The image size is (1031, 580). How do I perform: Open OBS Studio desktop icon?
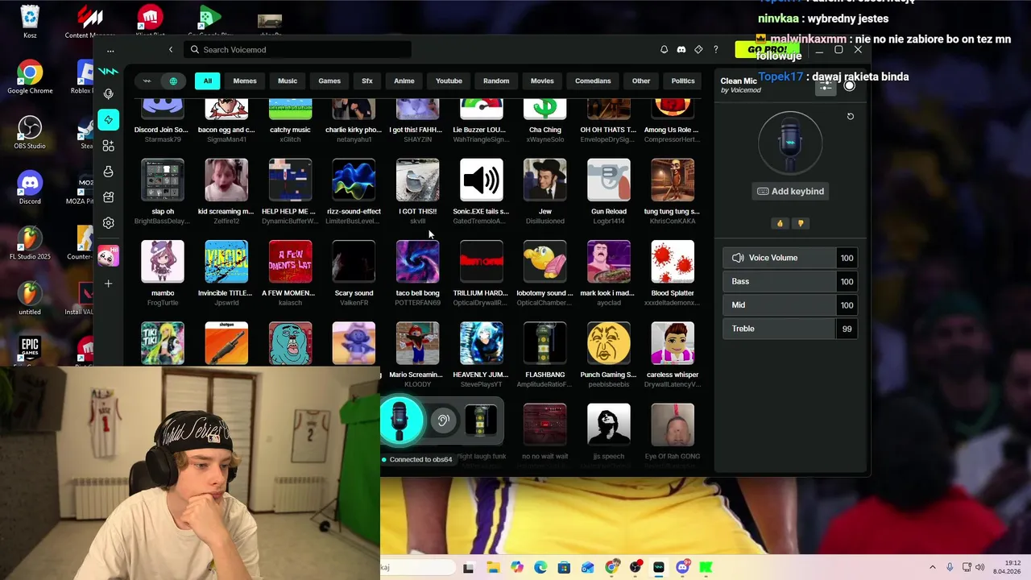[30, 133]
